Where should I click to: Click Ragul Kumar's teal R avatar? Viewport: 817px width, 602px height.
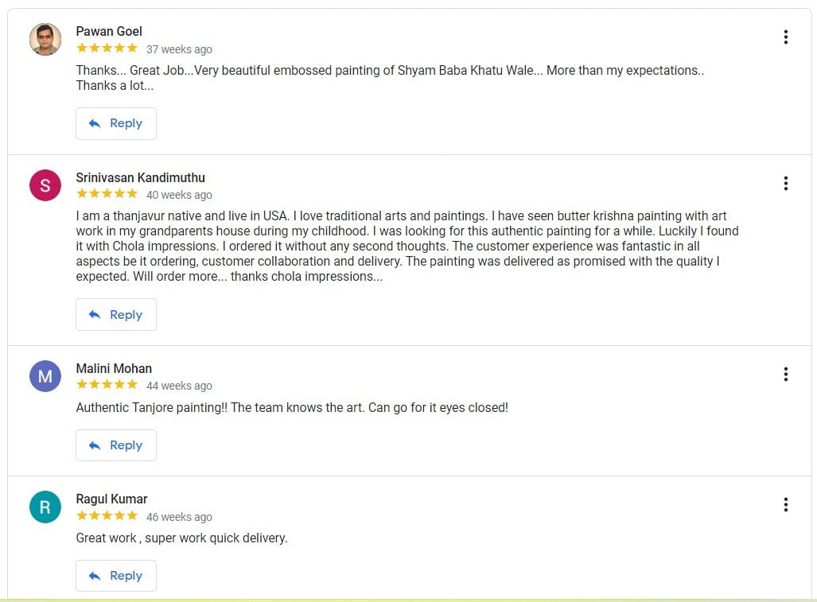[x=45, y=507]
